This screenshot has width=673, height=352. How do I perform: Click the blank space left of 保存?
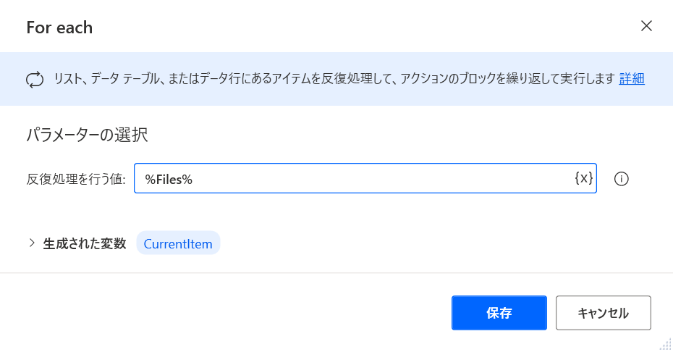click(232, 313)
